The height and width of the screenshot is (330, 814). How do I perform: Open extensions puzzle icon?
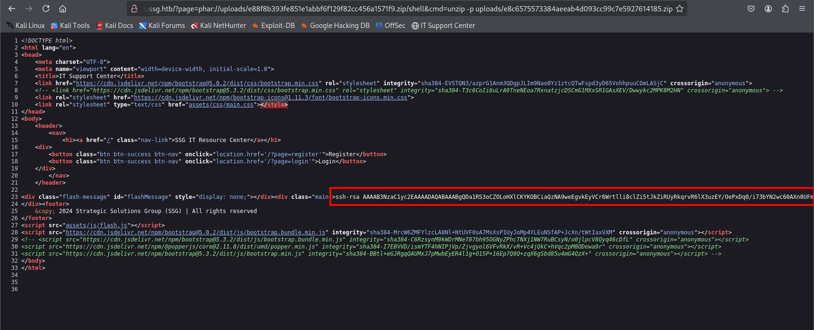(x=785, y=9)
